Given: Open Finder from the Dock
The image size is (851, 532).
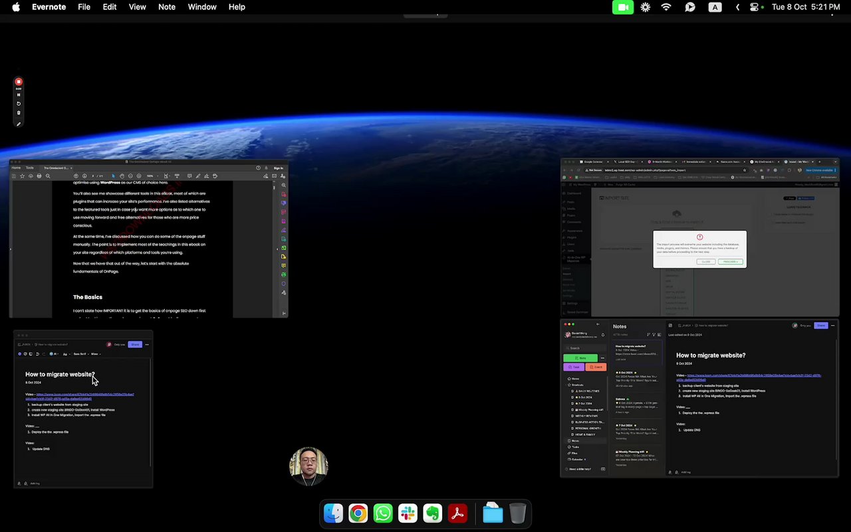Looking at the screenshot, I should 333,513.
